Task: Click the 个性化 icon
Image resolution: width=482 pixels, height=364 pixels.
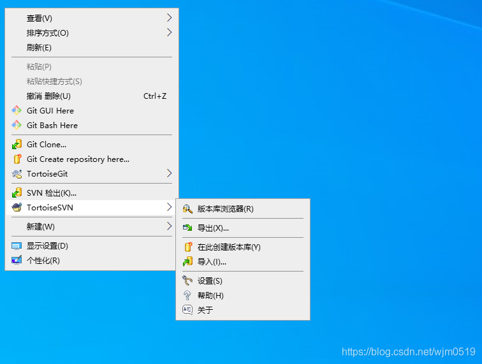Action: click(17, 260)
